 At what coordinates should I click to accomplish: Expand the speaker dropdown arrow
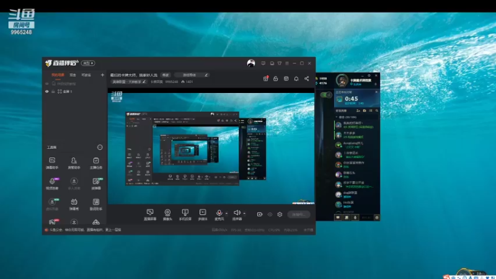point(244,213)
